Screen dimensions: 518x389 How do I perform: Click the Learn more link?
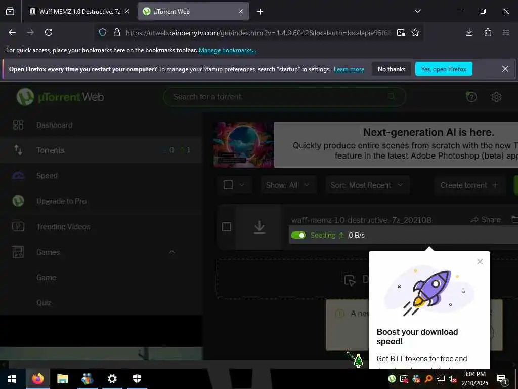(349, 69)
